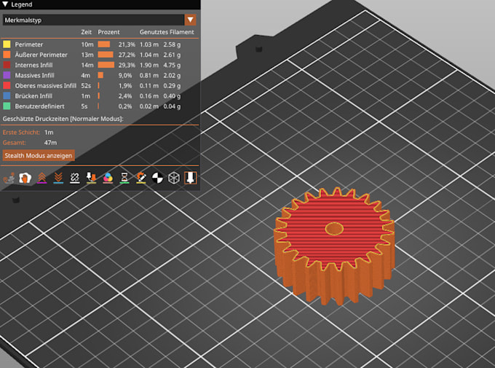The height and width of the screenshot is (368, 495).
Task: Toggle tool changes display icon
Action: (91, 178)
